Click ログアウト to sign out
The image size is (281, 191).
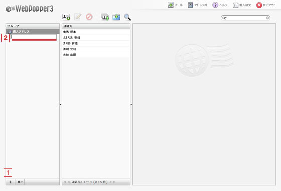(x=266, y=5)
